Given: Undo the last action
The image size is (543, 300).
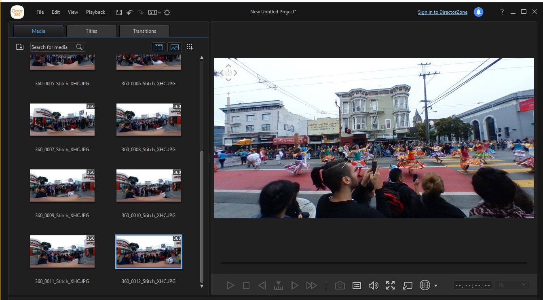Looking at the screenshot, I should click(130, 12).
